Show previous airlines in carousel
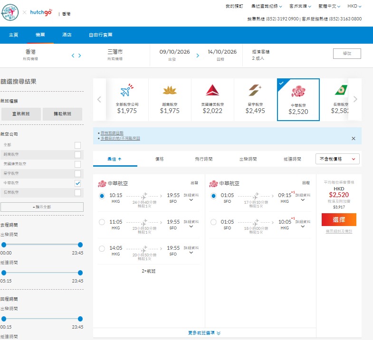The width and height of the screenshot is (373, 340). 99,99
